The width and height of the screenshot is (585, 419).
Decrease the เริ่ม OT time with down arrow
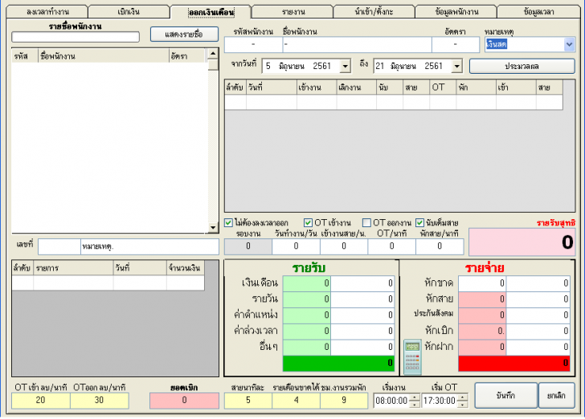(463, 404)
